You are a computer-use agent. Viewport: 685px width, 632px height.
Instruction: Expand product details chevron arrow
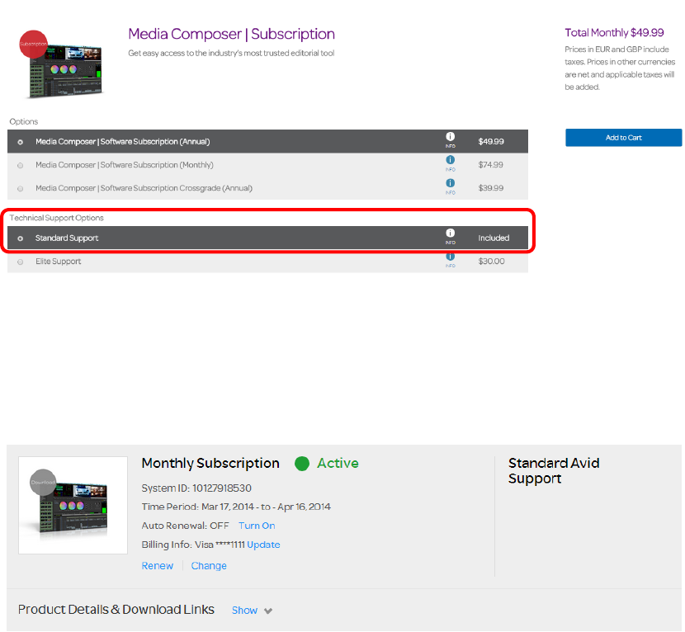click(x=268, y=611)
